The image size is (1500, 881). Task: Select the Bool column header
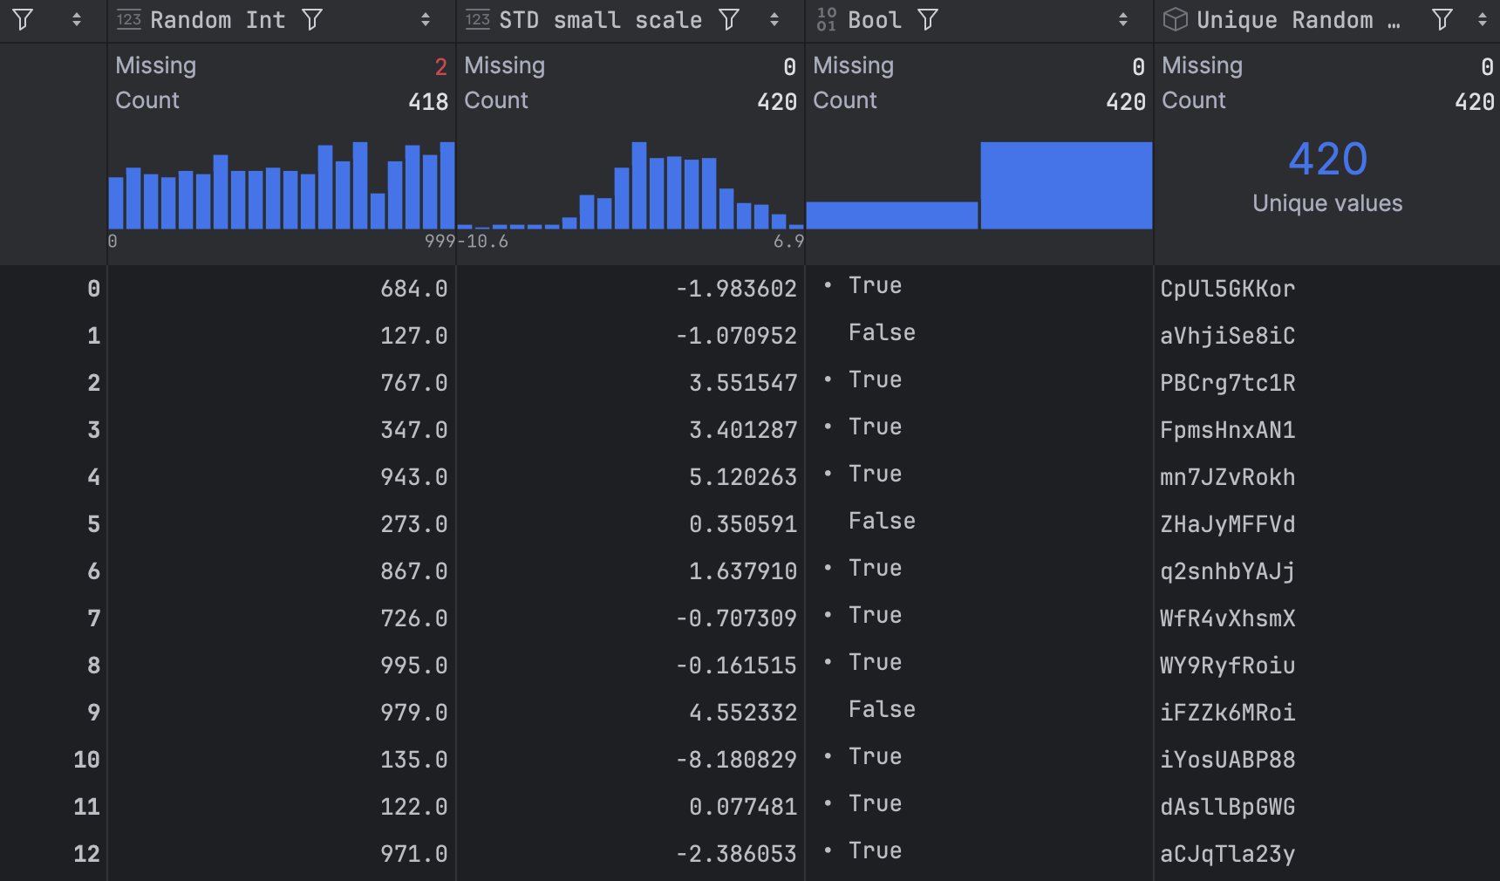pos(875,19)
